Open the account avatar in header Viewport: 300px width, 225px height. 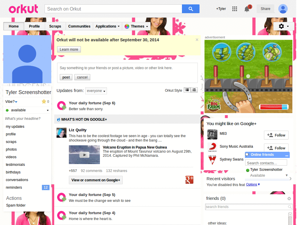click(x=283, y=9)
